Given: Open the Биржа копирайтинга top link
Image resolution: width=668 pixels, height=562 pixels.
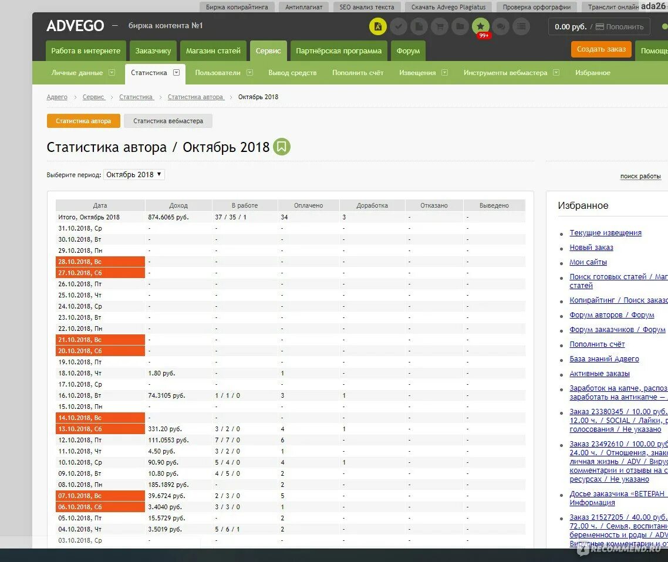Looking at the screenshot, I should (x=237, y=7).
